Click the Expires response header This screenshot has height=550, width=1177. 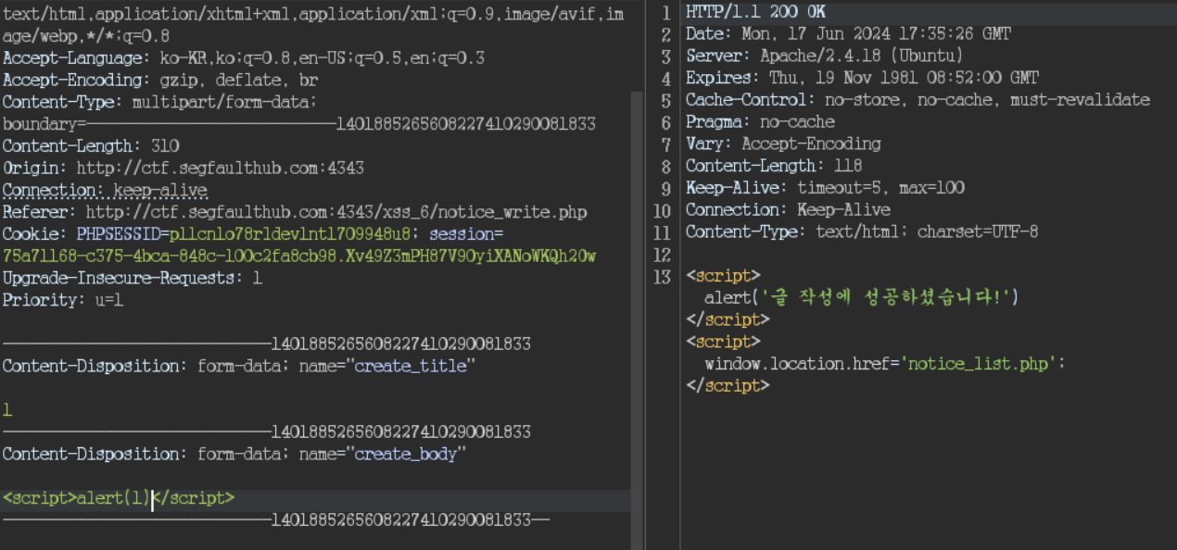pos(862,79)
